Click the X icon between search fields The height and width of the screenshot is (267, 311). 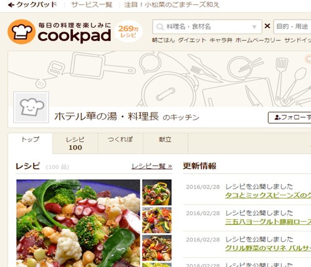[267, 26]
